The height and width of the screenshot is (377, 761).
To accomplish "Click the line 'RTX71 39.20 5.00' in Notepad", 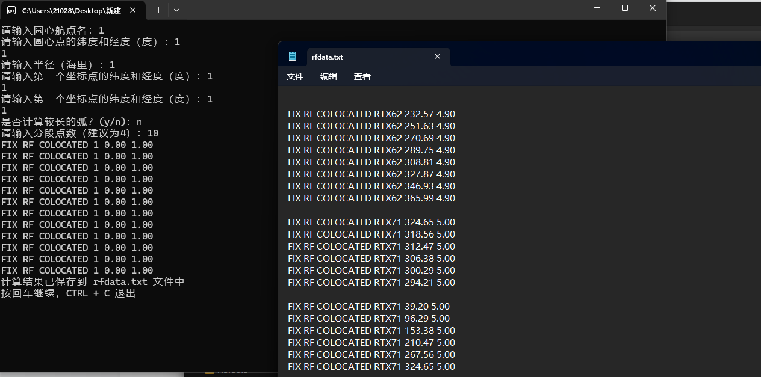I will coord(369,306).
